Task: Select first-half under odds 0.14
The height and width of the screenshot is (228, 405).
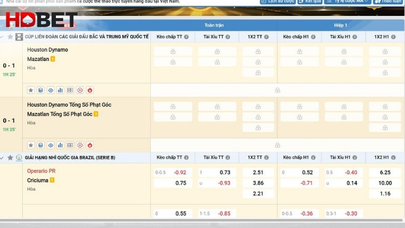Action: [344, 183]
